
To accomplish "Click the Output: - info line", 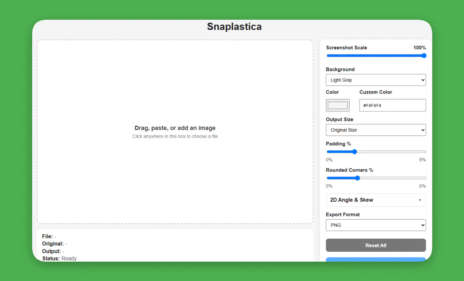I will [x=53, y=251].
